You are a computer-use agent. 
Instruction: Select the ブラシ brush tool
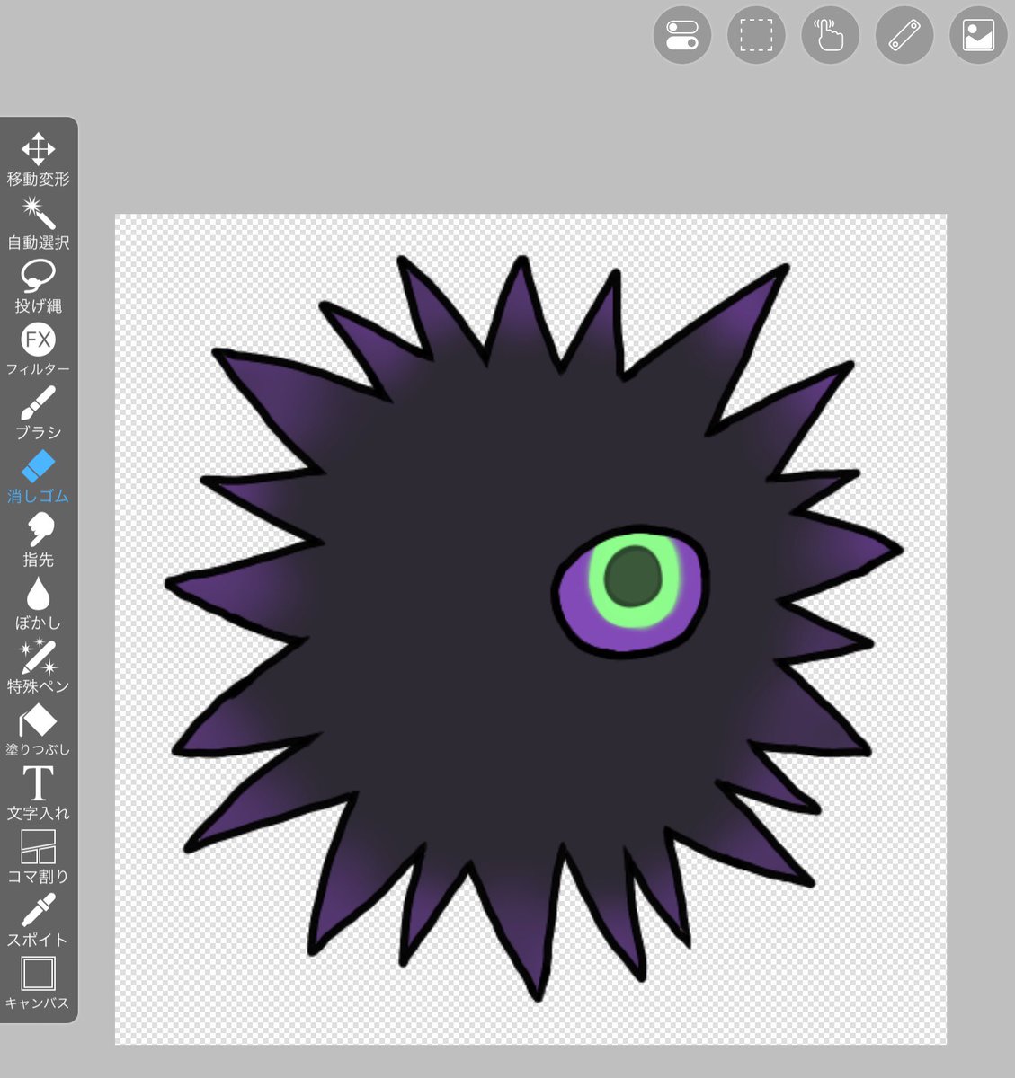pos(38,411)
